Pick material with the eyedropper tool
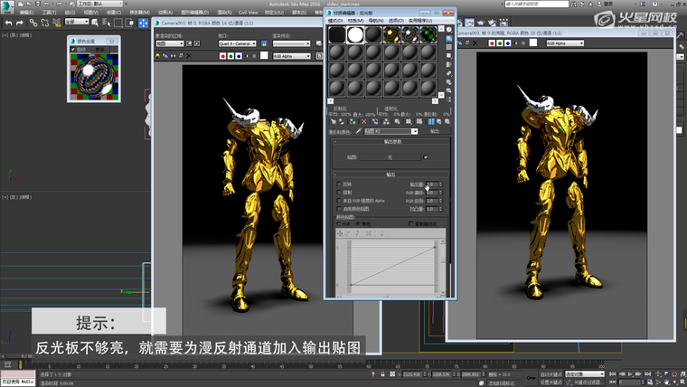 point(359,132)
